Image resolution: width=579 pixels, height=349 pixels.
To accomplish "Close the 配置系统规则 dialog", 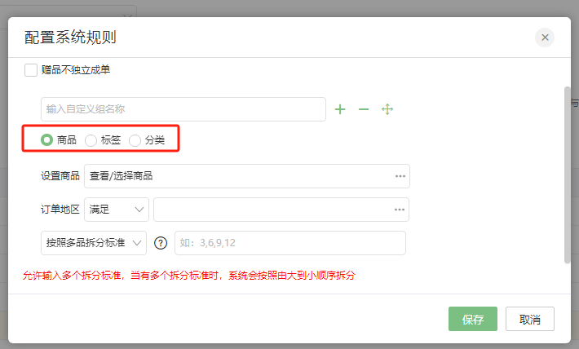I will click(545, 38).
